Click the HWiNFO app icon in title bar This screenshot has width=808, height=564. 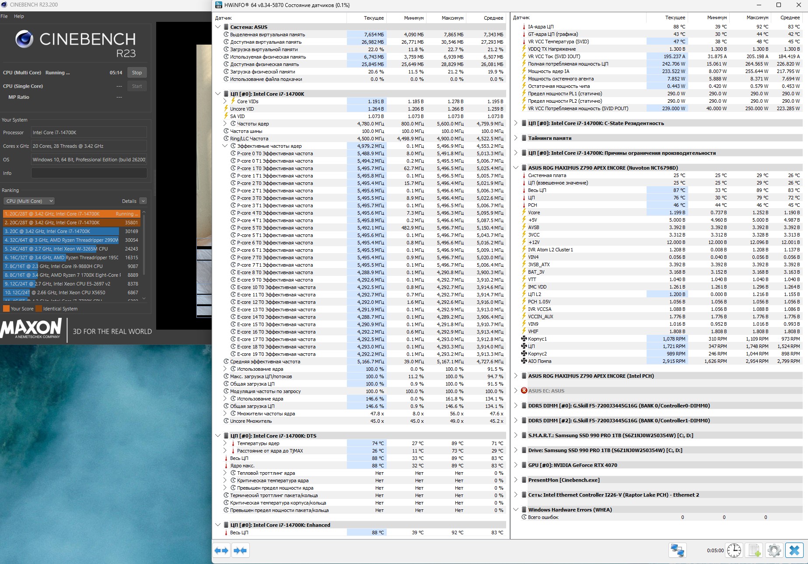coord(219,5)
